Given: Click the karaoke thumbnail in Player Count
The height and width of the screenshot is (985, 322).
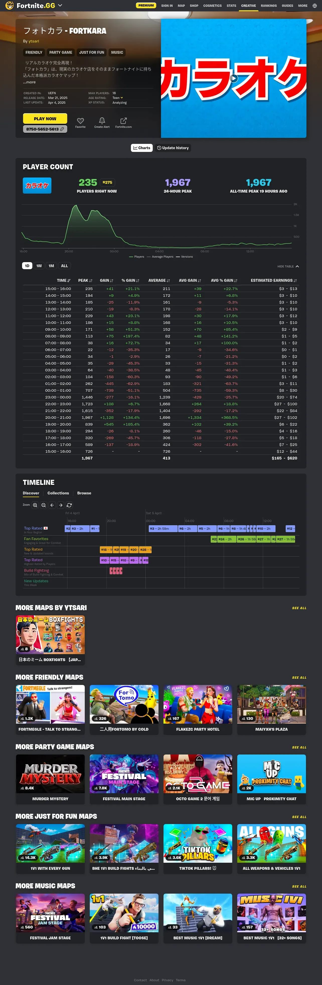Looking at the screenshot, I should click(37, 186).
